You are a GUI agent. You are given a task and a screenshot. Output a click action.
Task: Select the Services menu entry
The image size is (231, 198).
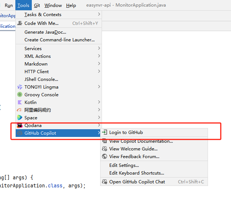tap(58, 49)
